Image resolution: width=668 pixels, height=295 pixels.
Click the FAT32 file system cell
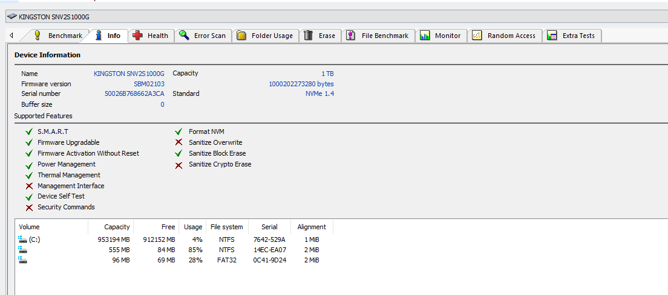227,260
